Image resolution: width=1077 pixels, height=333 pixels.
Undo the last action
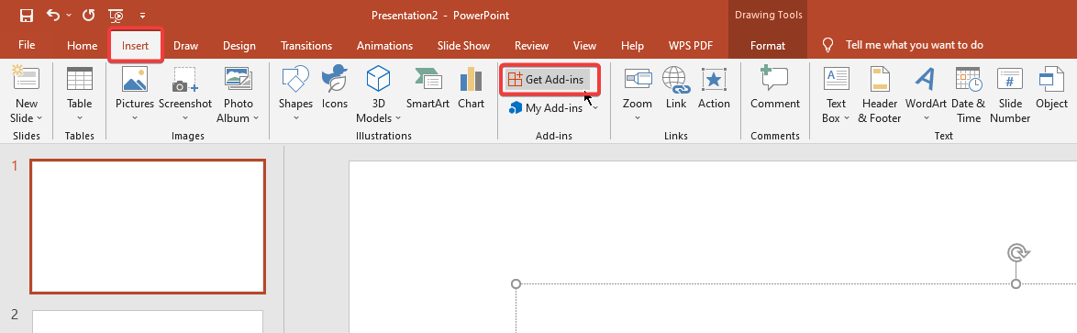[53, 15]
